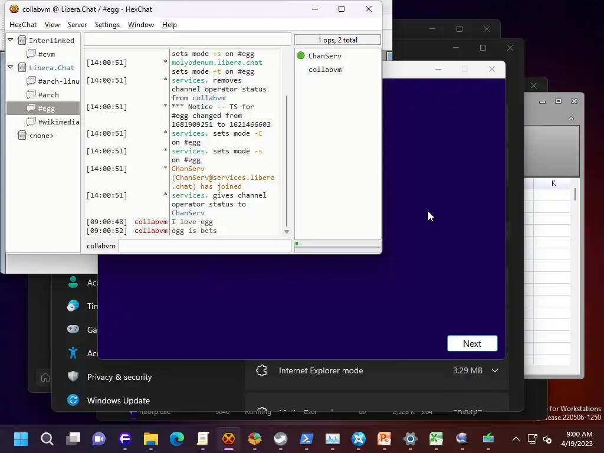The width and height of the screenshot is (604, 453).
Task: Click the Accounts person icon in Settings
Action: [73, 282]
